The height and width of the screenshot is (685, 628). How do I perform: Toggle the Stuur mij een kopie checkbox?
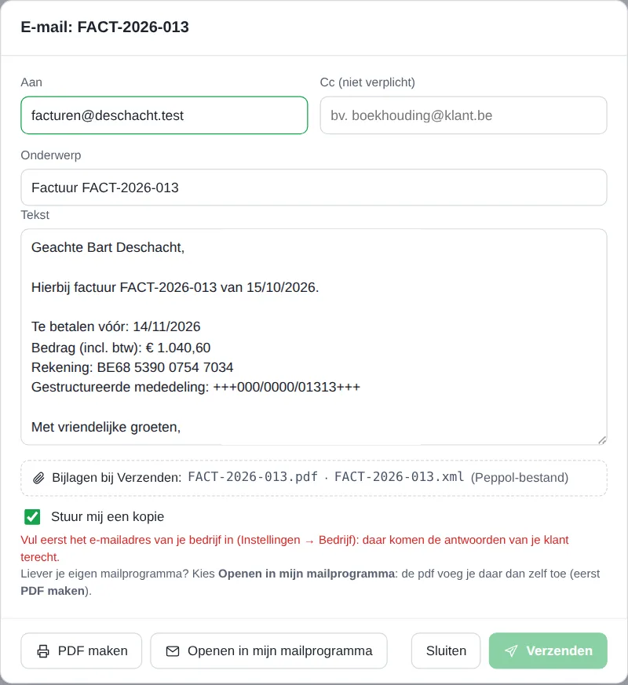pos(32,517)
